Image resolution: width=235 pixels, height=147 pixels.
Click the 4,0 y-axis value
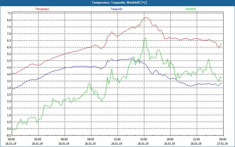[9, 74]
